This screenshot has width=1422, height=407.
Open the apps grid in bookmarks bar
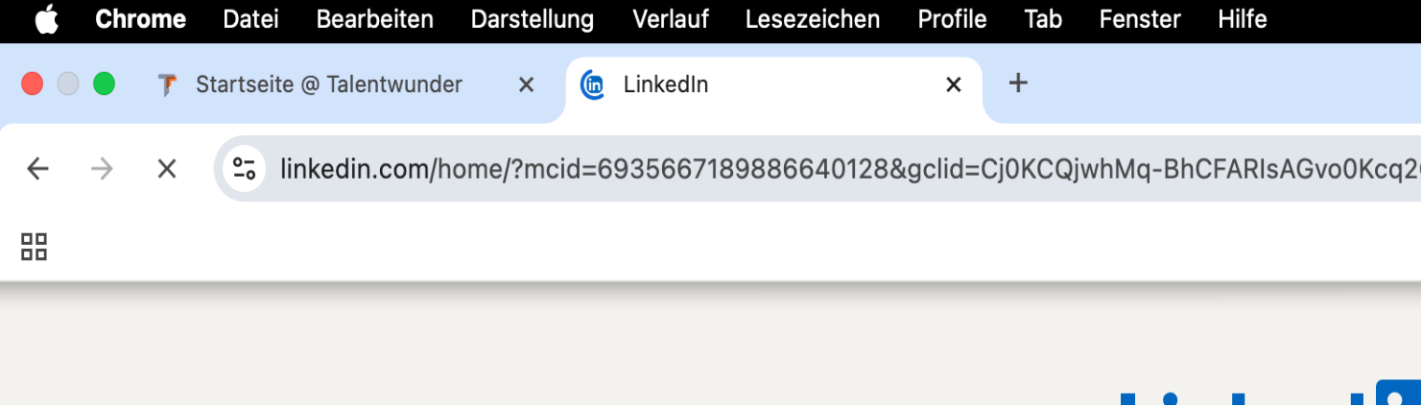click(x=35, y=247)
